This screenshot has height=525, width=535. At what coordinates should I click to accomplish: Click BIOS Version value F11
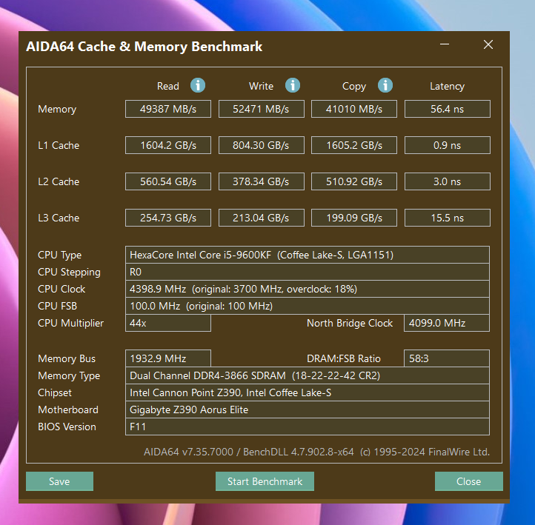pos(308,427)
